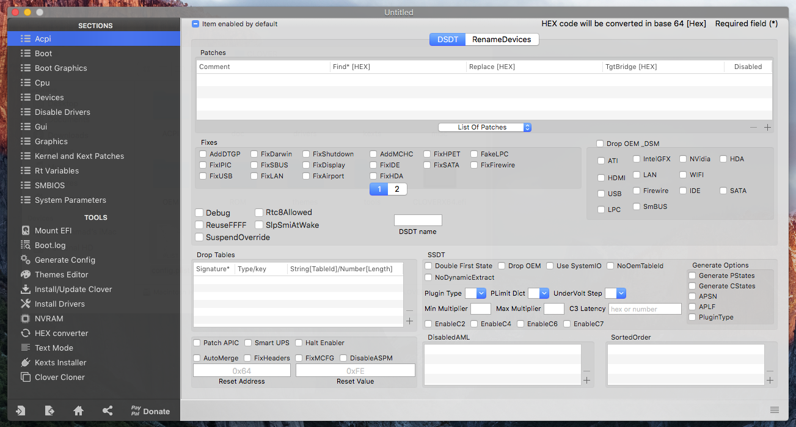Check the Halt Enabler box
Image resolution: width=796 pixels, height=427 pixels.
299,343
